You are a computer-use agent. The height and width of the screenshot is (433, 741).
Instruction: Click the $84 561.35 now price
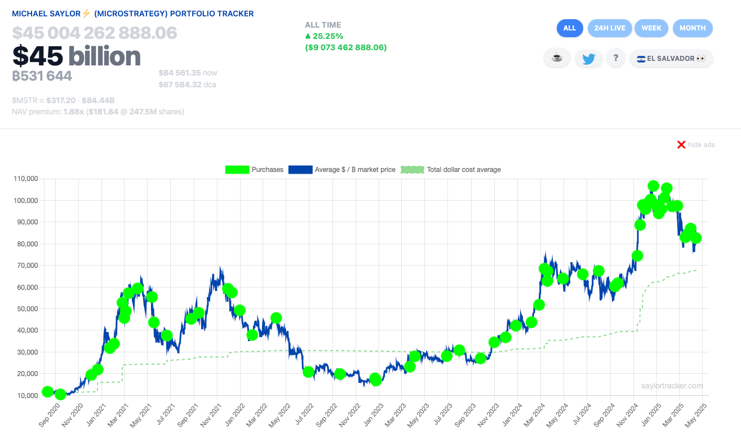click(188, 73)
